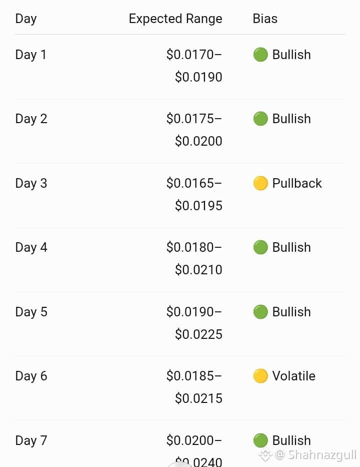Click the $0.0180–$0.0210 range cell
360x467 pixels.
coord(194,258)
